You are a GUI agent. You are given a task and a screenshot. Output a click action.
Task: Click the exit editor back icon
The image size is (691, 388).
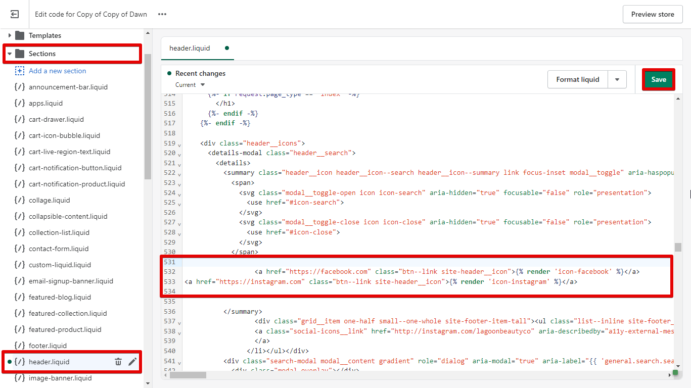click(x=15, y=14)
